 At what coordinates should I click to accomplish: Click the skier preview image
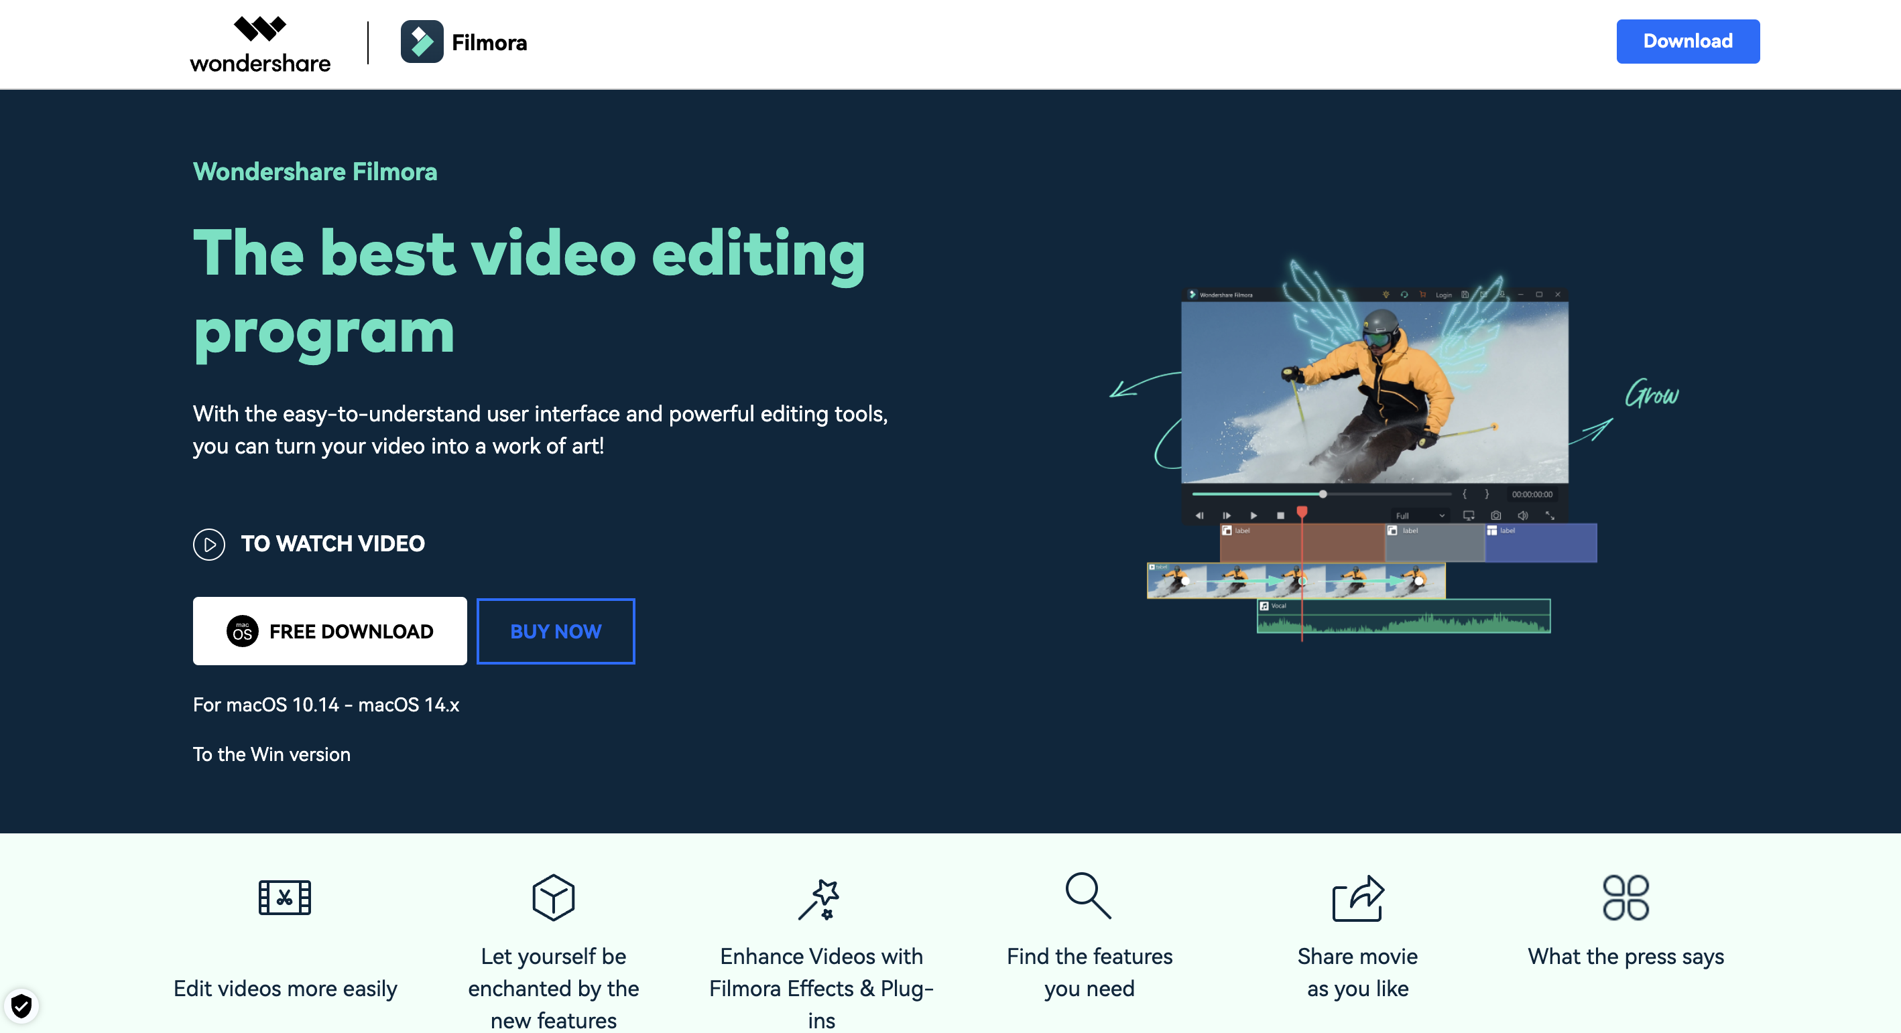[x=1374, y=391]
